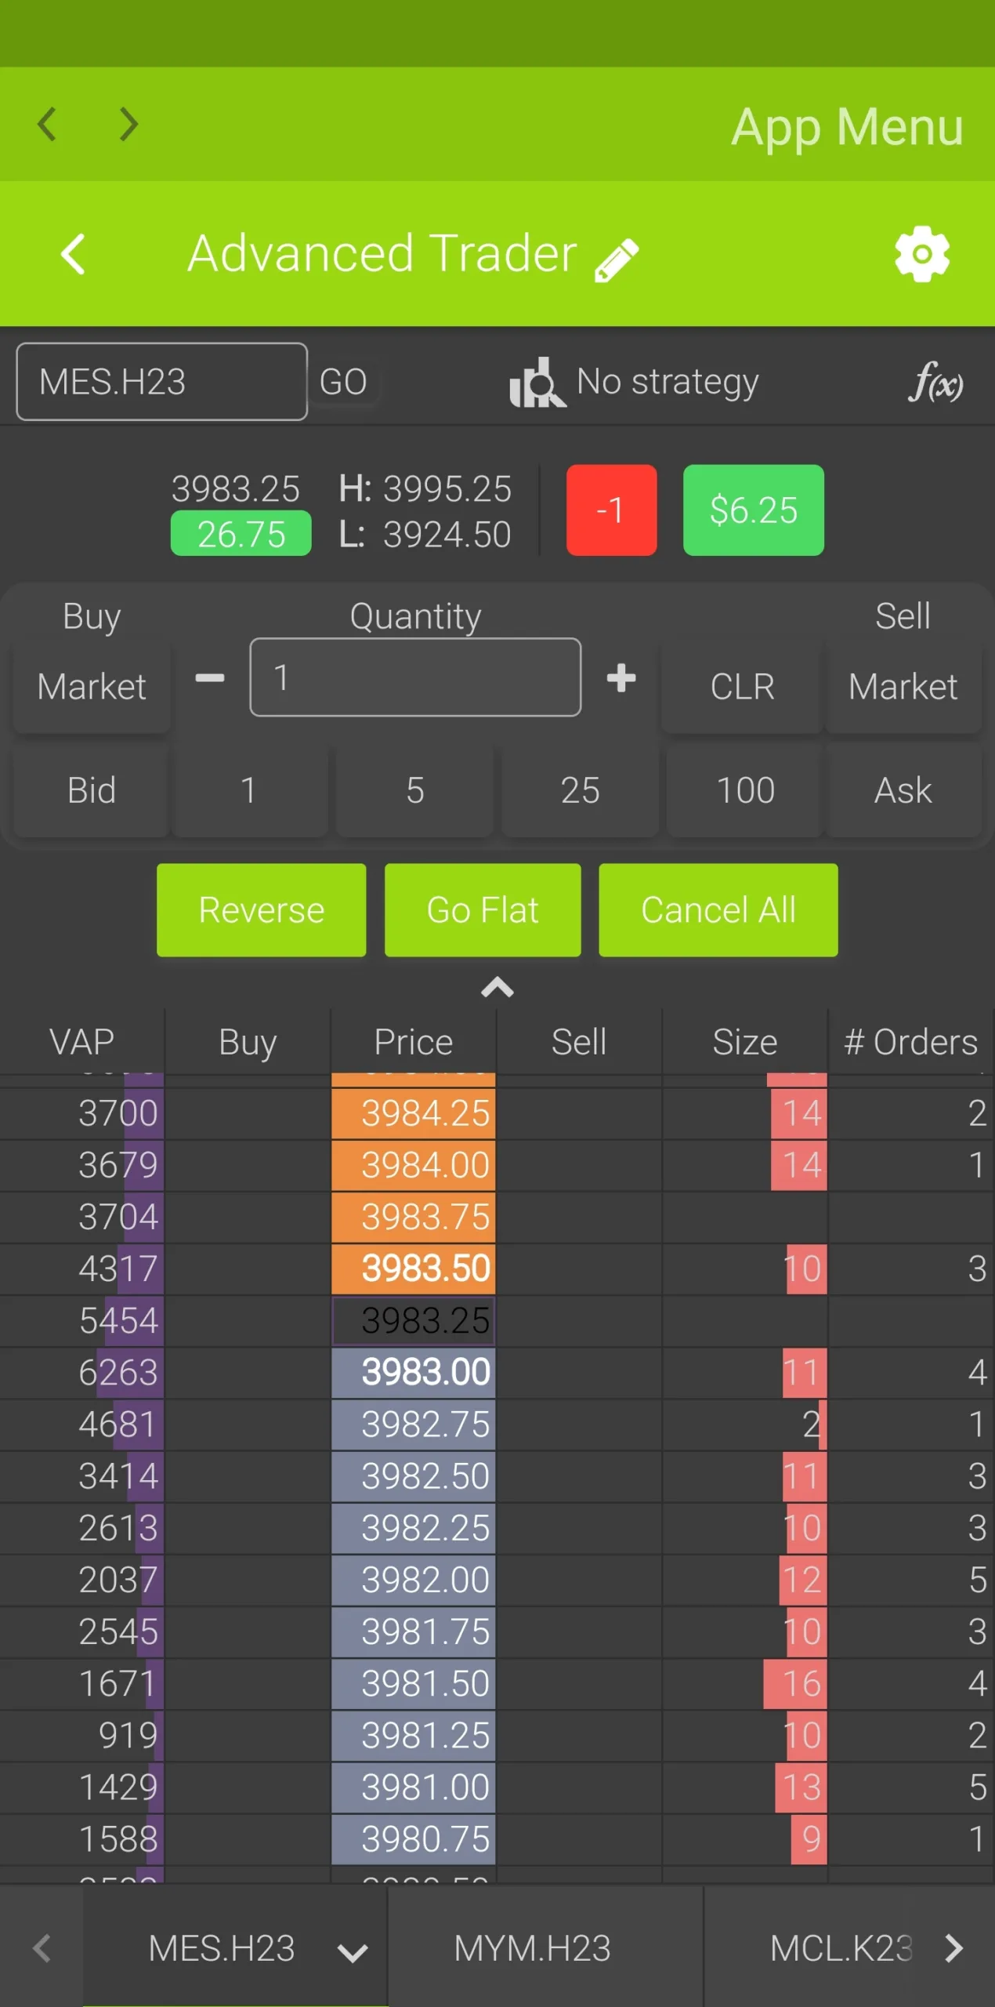Navigate back with the top-left arrow
Viewport: 995px width, 2007px height.
pos(47,124)
